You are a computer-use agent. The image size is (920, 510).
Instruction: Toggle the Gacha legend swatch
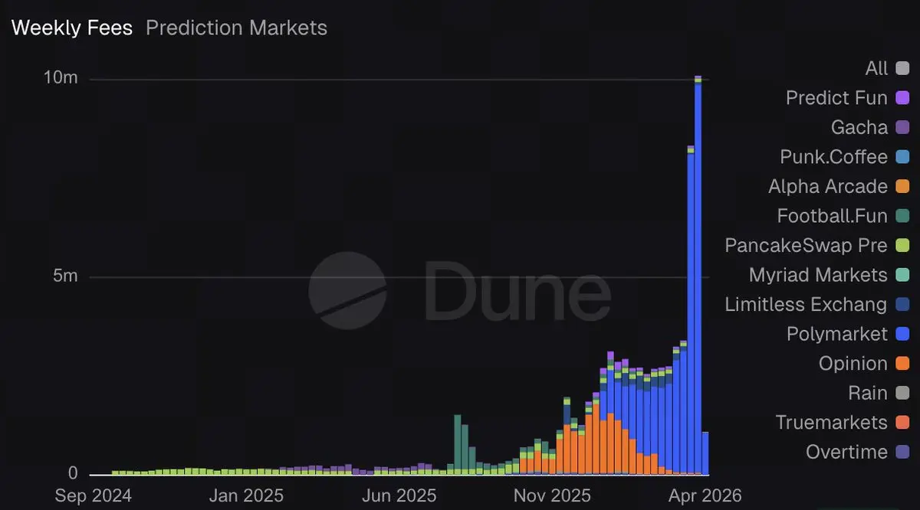pos(902,128)
